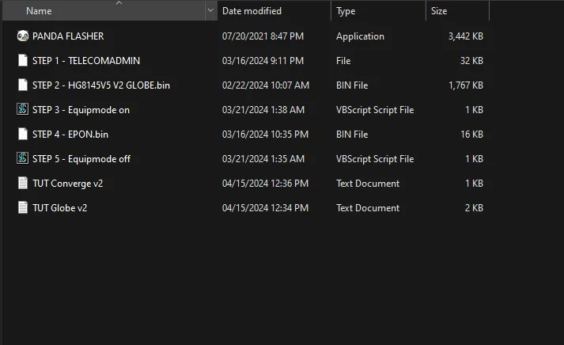Click 1 KB size in Equipmode on row
This screenshot has height=345, width=564.
[x=474, y=110]
